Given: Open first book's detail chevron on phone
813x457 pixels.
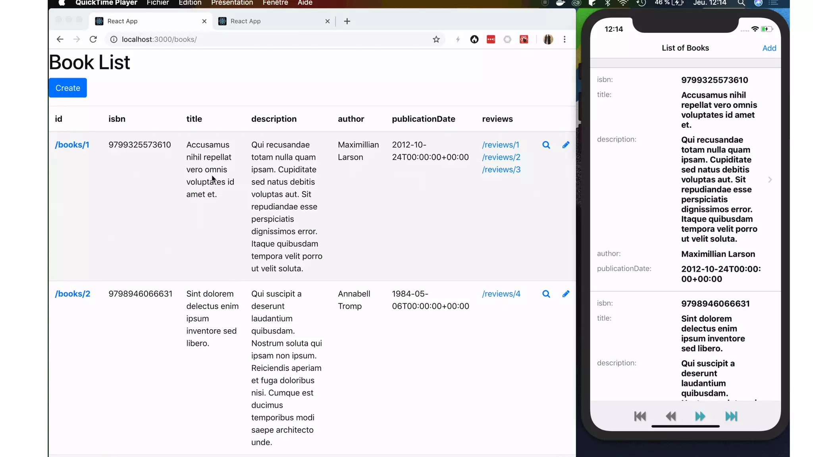Looking at the screenshot, I should pyautogui.click(x=770, y=180).
